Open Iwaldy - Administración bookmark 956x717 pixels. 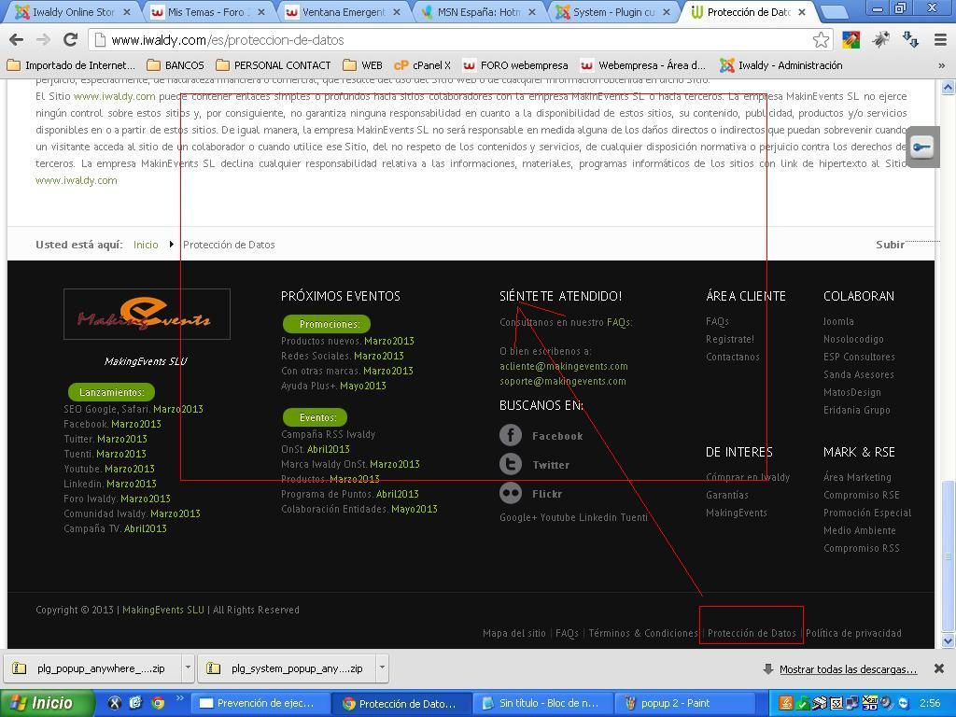pos(781,65)
